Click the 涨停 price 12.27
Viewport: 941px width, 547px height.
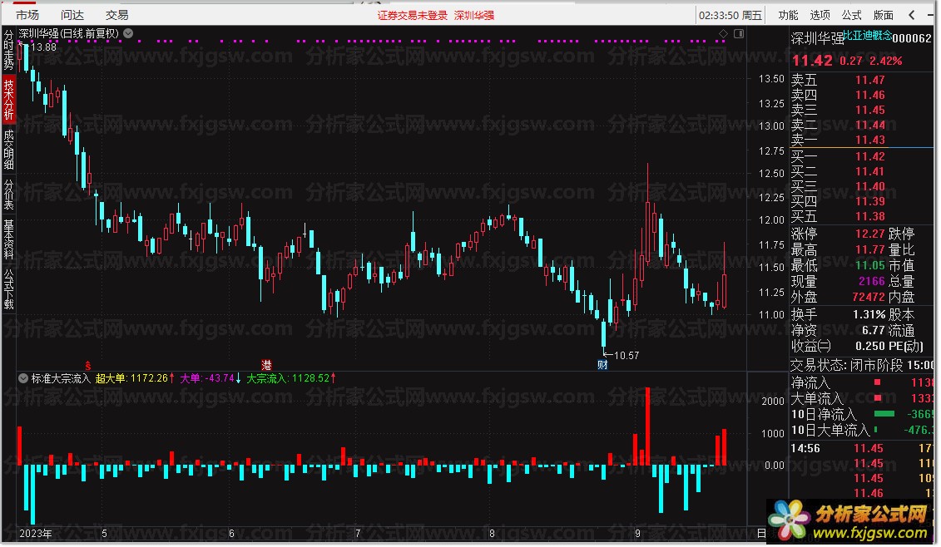(870, 234)
